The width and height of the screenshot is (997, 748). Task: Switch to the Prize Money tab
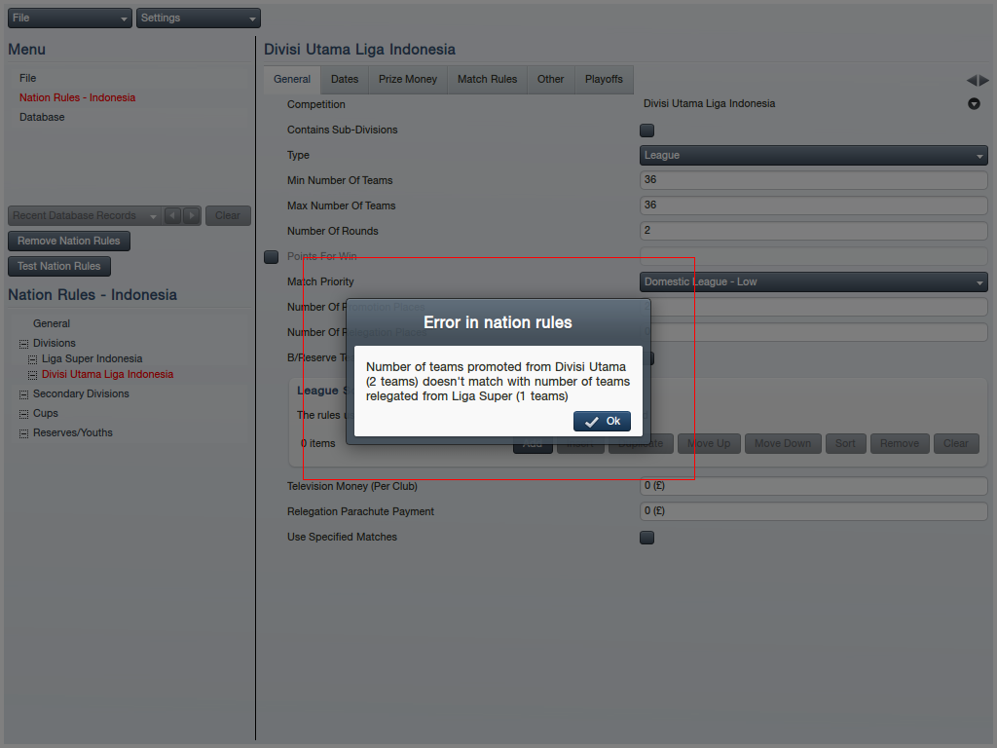pyautogui.click(x=408, y=80)
